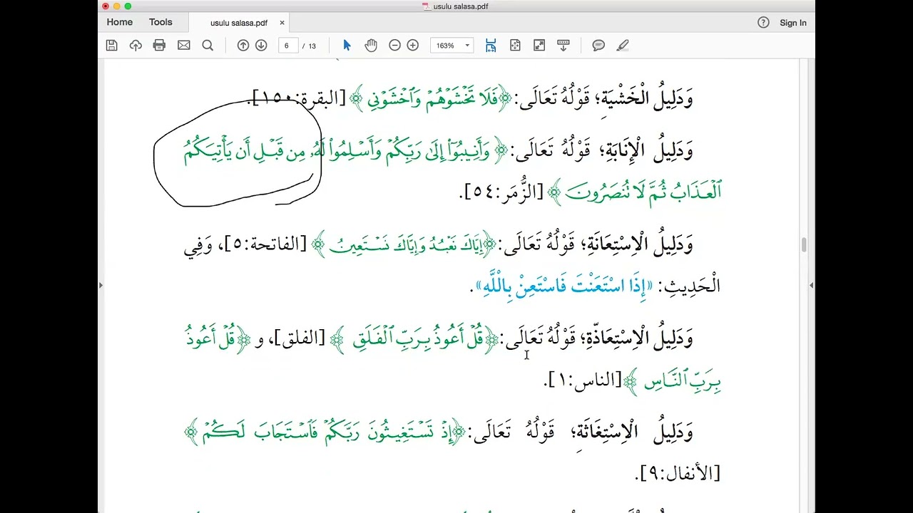The image size is (913, 513).
Task: Switch to the Home tab
Action: point(120,23)
